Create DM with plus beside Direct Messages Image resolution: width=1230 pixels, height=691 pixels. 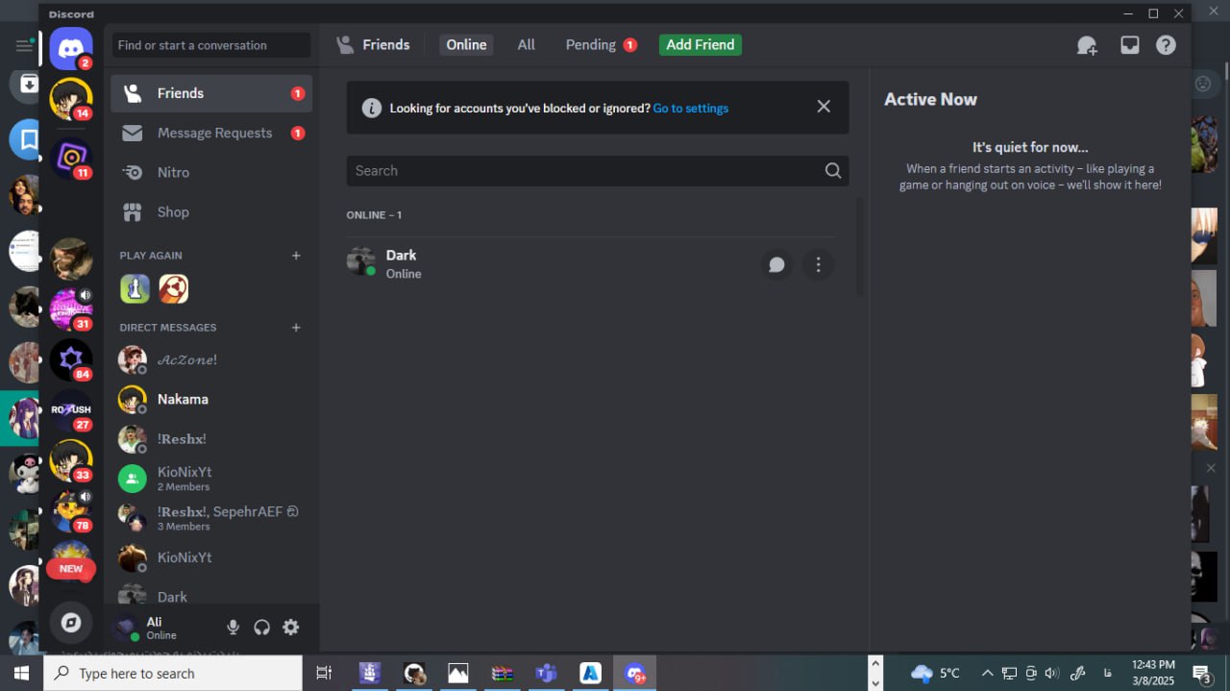pos(296,328)
